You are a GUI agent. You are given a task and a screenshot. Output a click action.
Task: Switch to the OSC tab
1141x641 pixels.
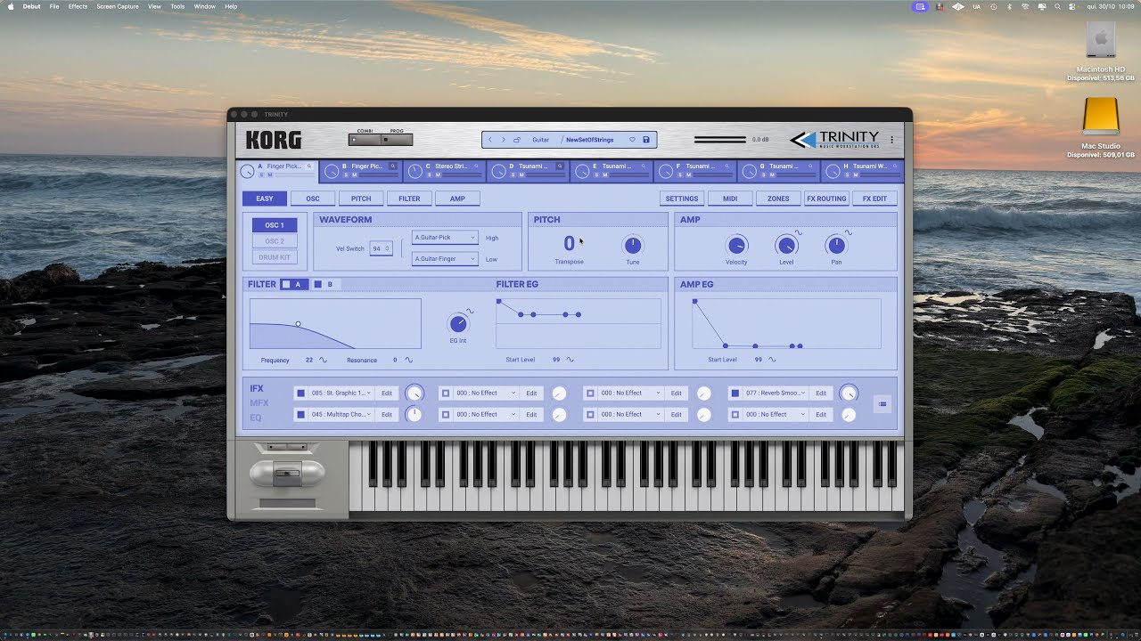pos(313,199)
